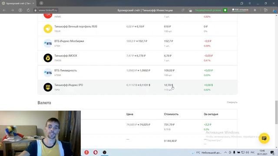Image resolution: width=278 pixels, height=156 pixels.
Task: Open the Тинькофф Вечный портфель RUB row
Action: (x=138, y=29)
